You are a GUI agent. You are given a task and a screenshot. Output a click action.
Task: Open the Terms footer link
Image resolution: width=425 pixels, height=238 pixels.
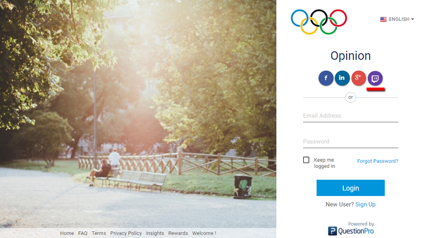(x=99, y=233)
